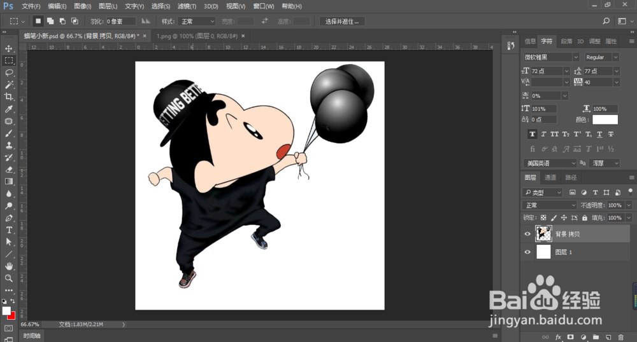This screenshot has width=637, height=342.
Task: Open the 72 点 font size dropdown
Action: click(566, 71)
